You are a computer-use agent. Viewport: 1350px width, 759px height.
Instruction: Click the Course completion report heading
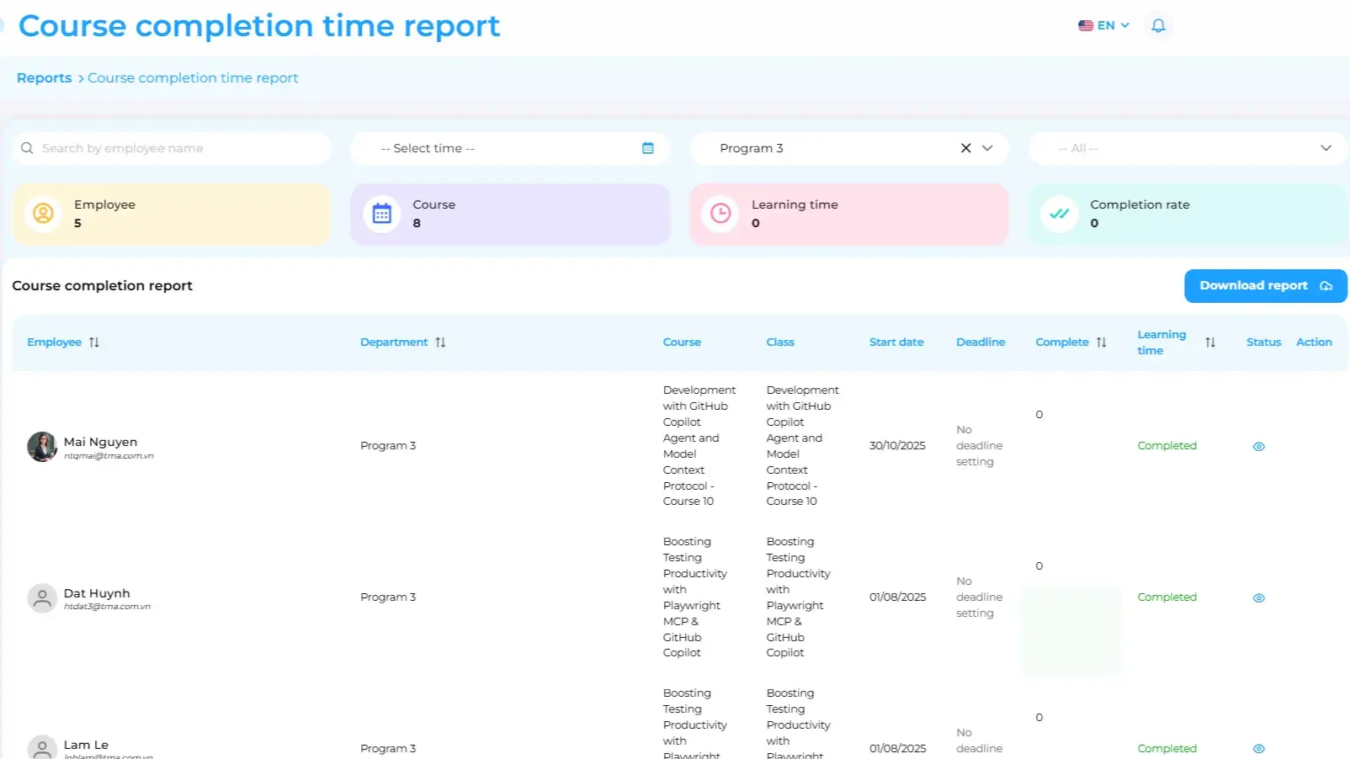[102, 286]
